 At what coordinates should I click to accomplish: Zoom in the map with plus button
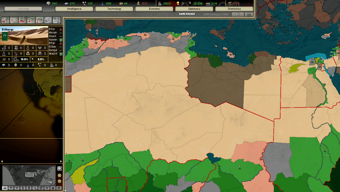pyautogui.click(x=59, y=175)
